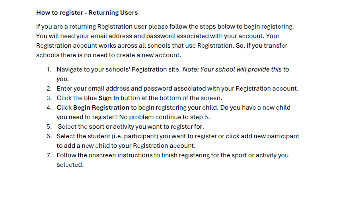Click the phrase 'add new participant'
Screen dimensions: 339x203
click(x=270, y=136)
